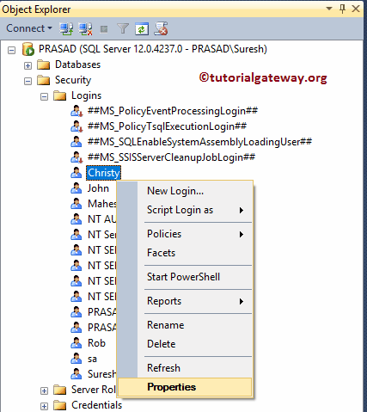This screenshot has width=367, height=412.
Task: Click the Mahesh login user icon
Action: pyautogui.click(x=76, y=204)
